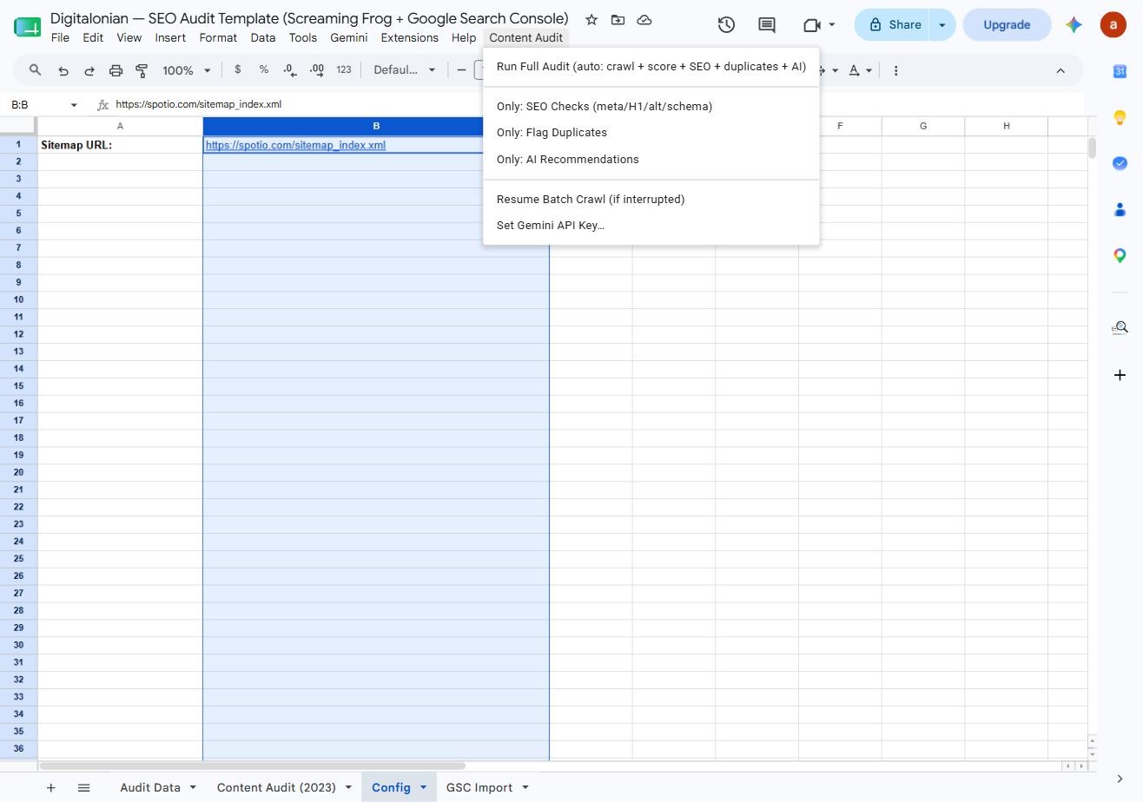1143x802 pixels.
Task: Format as currency dollar icon
Action: pyautogui.click(x=237, y=70)
